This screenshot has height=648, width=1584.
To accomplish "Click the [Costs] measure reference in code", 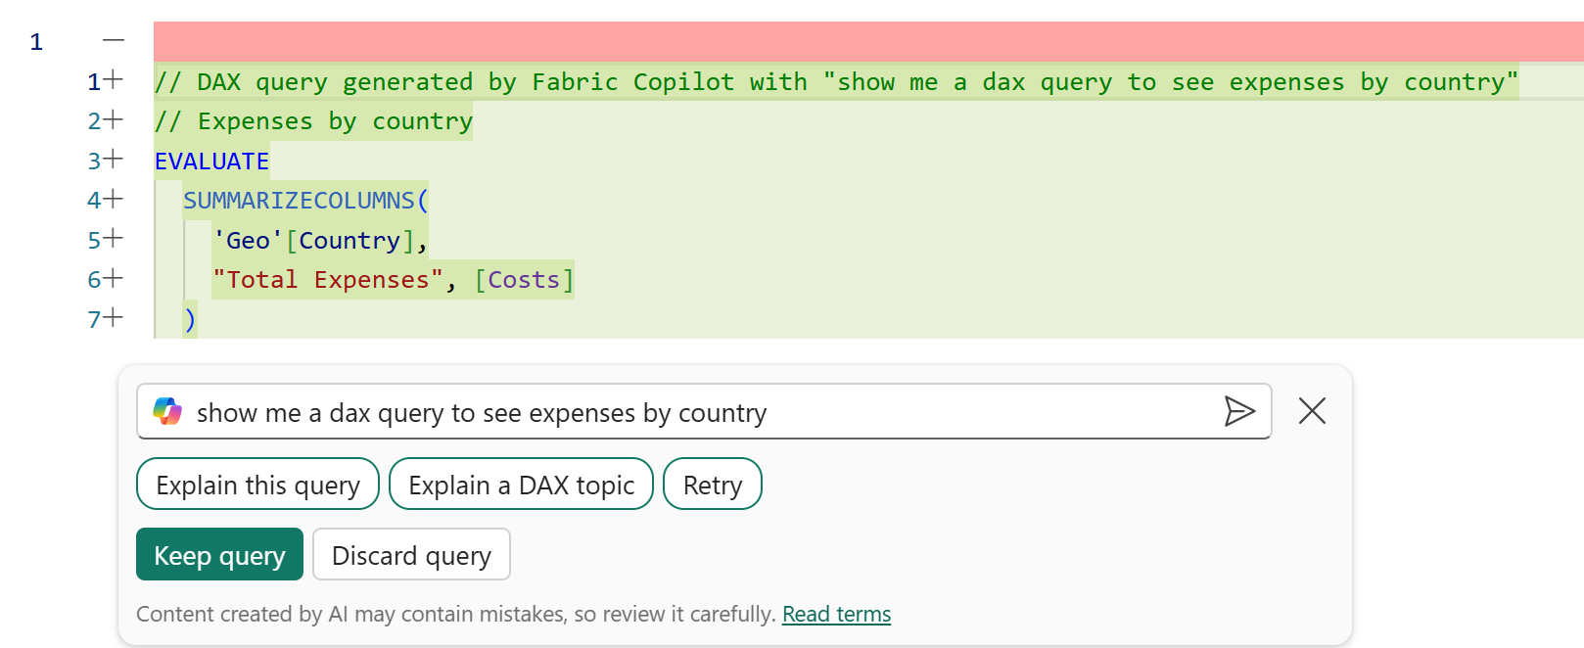I will [524, 280].
